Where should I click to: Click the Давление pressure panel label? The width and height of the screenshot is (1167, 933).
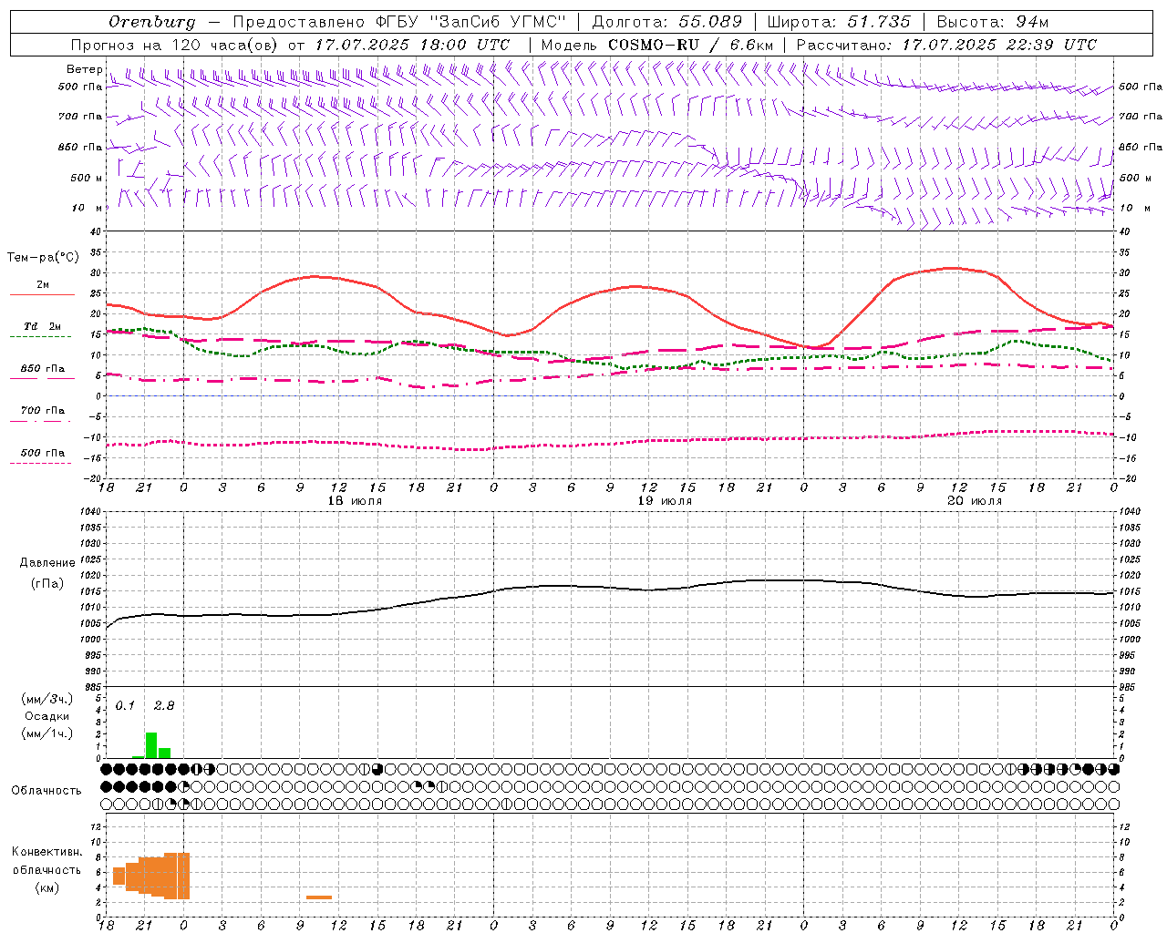pos(47,563)
